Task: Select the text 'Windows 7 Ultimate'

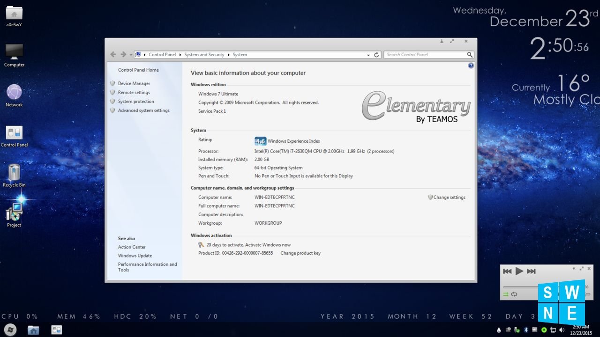Action: click(x=218, y=94)
